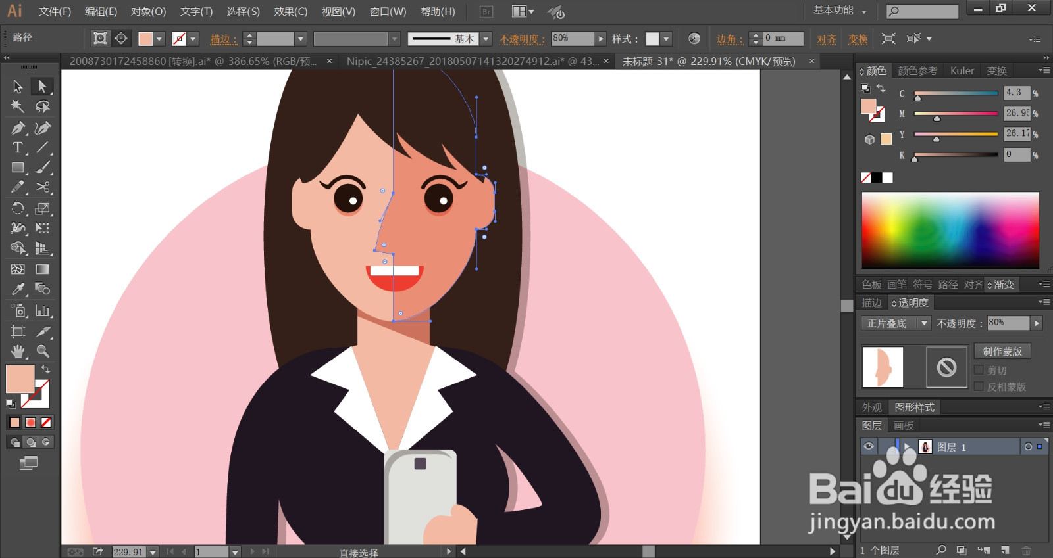Select the Line Segment tool
This screenshot has height=558, width=1053.
[x=43, y=148]
